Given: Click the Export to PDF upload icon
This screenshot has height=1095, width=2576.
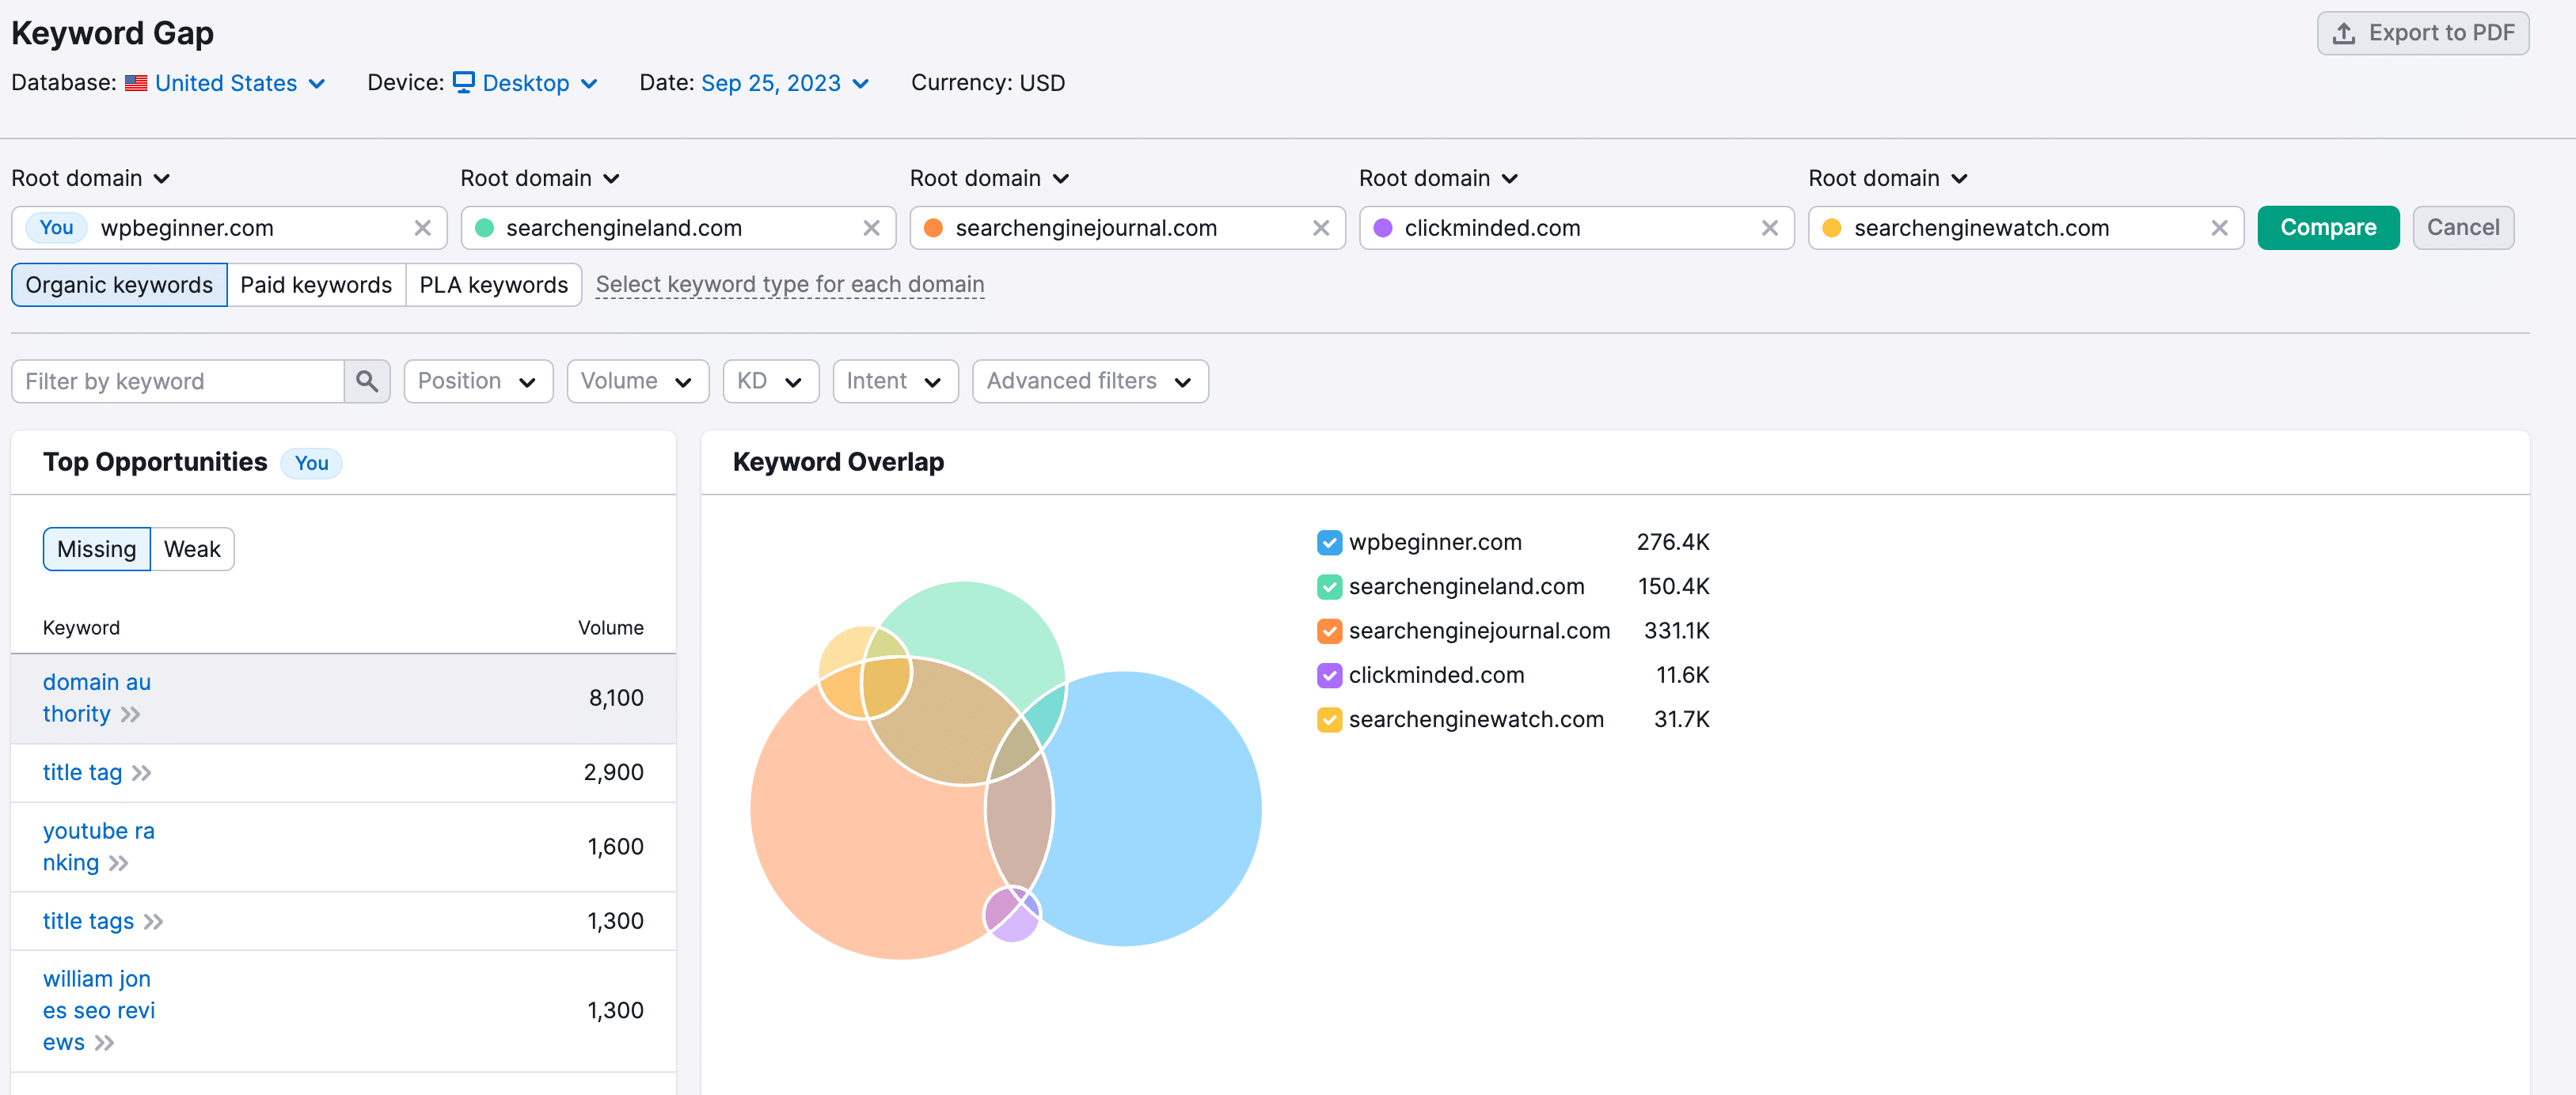Looking at the screenshot, I should [x=2344, y=33].
